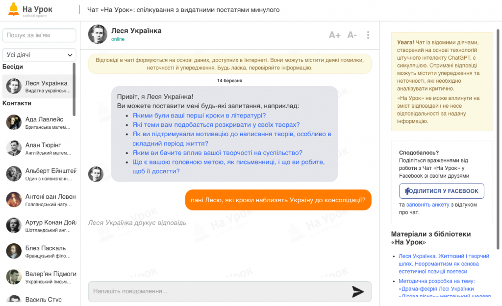Select contact name Артур Конан Дойл
The width and height of the screenshot is (502, 306).
pyautogui.click(x=50, y=222)
